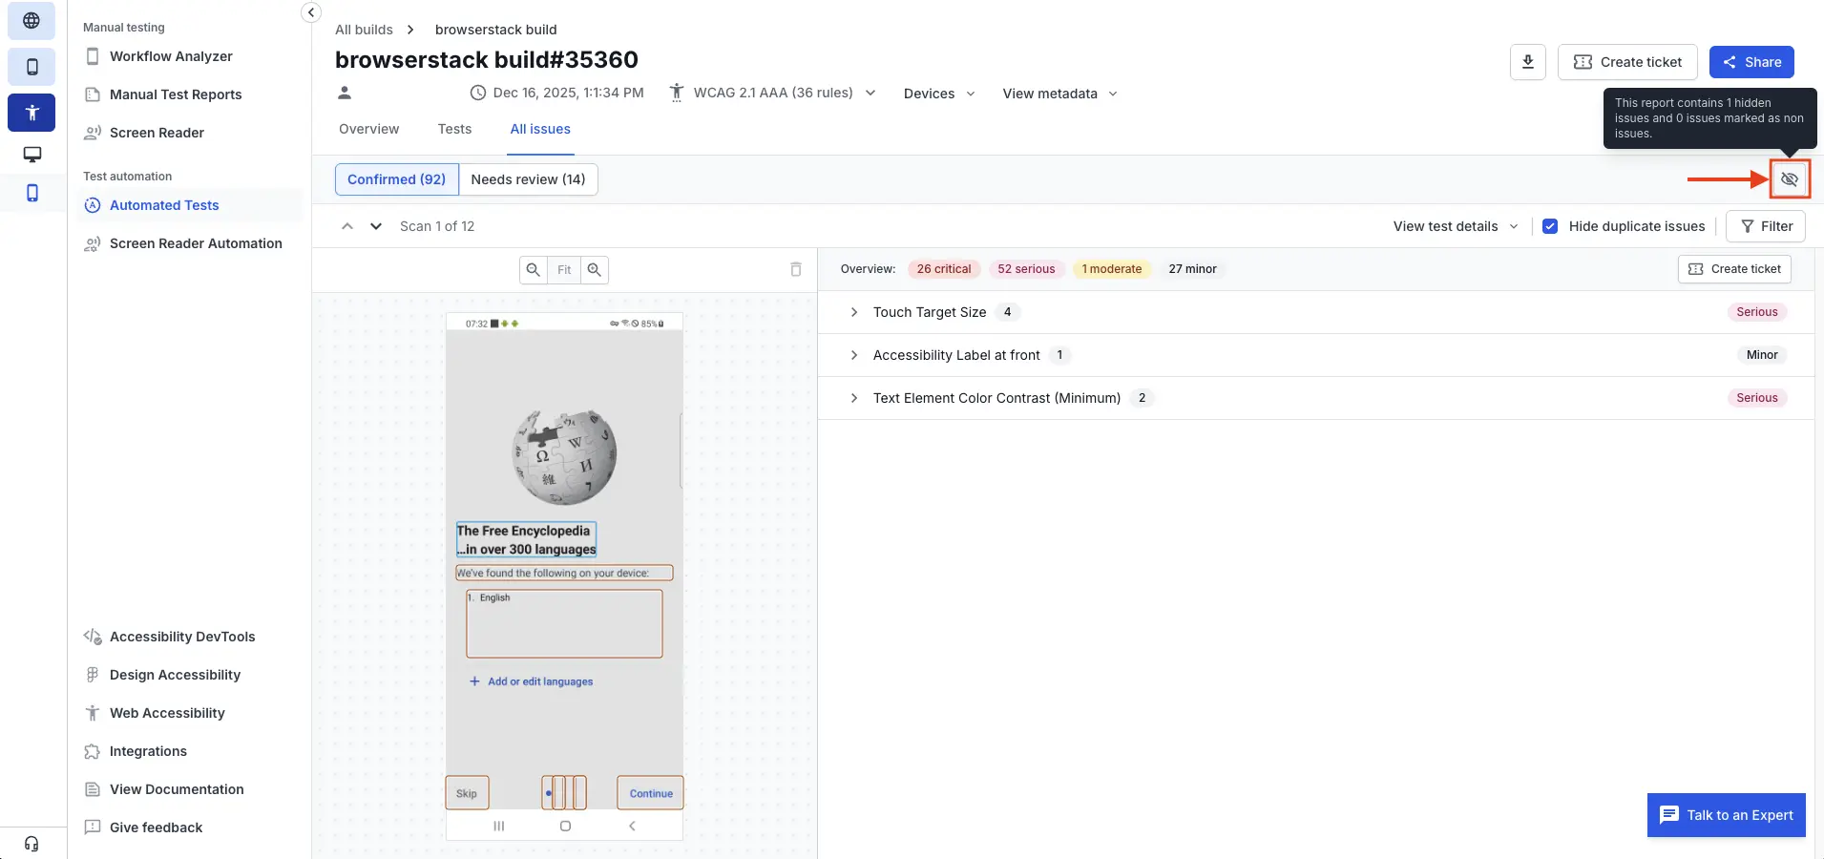This screenshot has height=859, width=1824.
Task: Toggle hidden issues visibility eye icon
Action: point(1789,179)
